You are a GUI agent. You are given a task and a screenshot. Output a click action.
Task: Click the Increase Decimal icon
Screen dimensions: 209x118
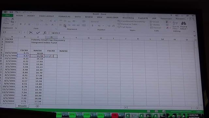(x=109, y=26)
